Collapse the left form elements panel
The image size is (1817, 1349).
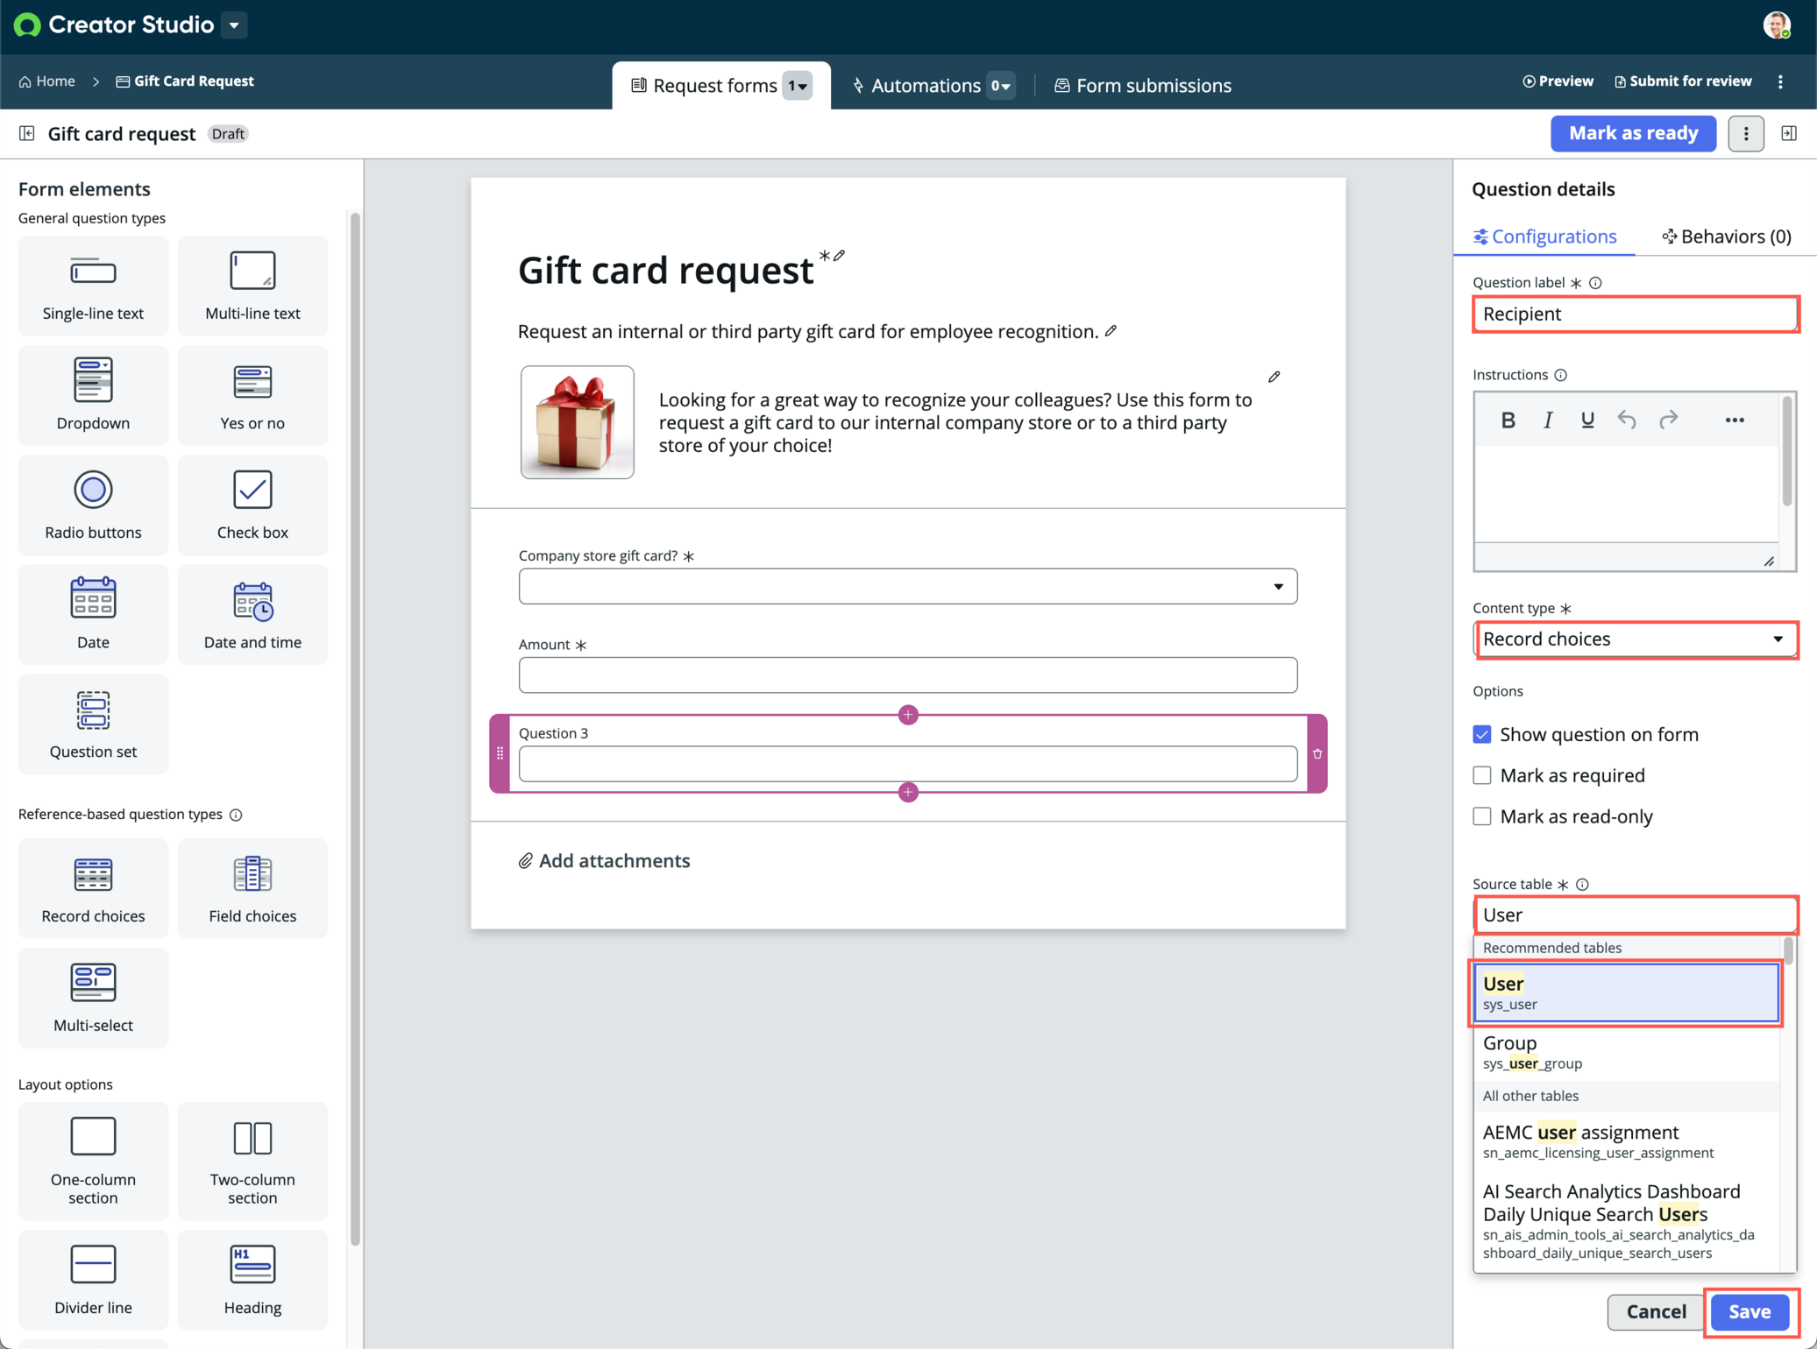click(x=27, y=133)
